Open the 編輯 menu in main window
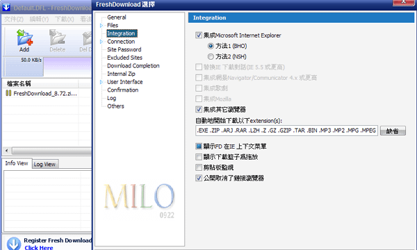The height and width of the screenshot is (250, 417). [39, 19]
